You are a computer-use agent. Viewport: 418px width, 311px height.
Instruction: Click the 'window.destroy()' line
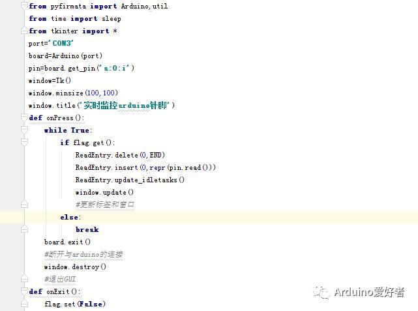[75, 267]
